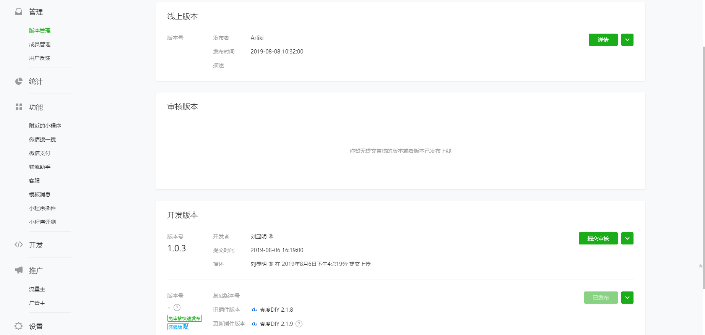
Task: Click the help icon beside version dash
Action: [x=177, y=307]
